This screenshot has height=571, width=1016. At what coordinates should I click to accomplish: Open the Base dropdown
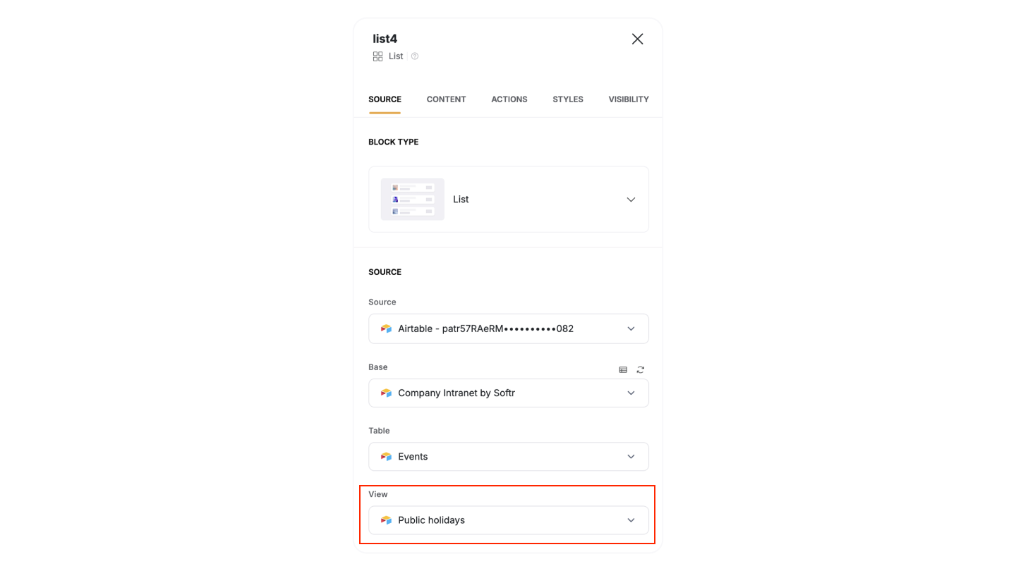point(630,393)
